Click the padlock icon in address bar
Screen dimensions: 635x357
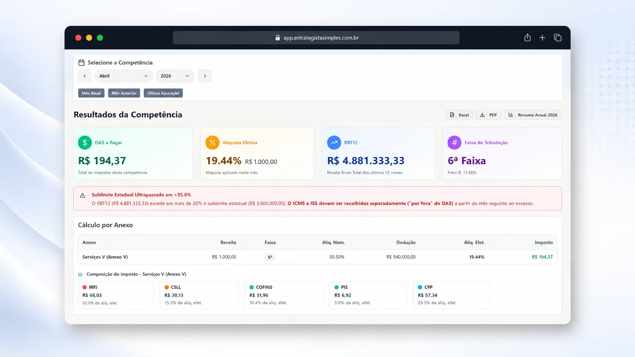coord(278,38)
